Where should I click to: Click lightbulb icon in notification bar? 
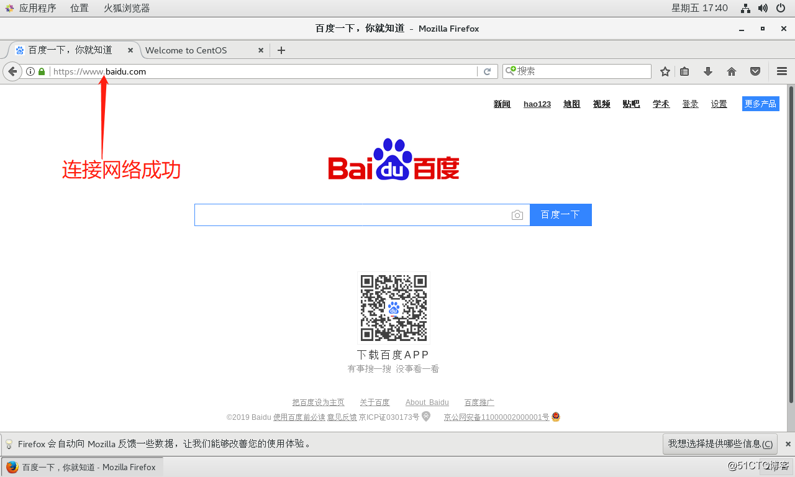[9, 444]
